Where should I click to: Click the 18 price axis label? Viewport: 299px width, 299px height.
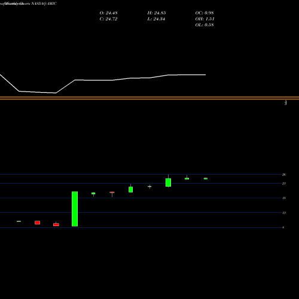284,198
